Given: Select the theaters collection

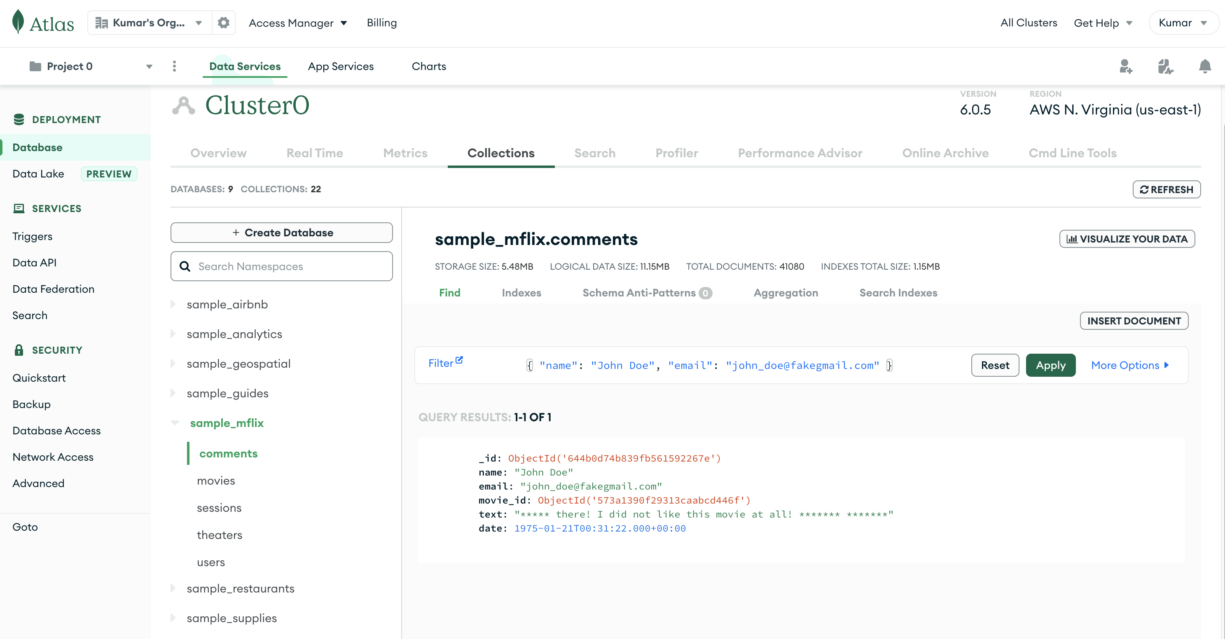Looking at the screenshot, I should [220, 534].
